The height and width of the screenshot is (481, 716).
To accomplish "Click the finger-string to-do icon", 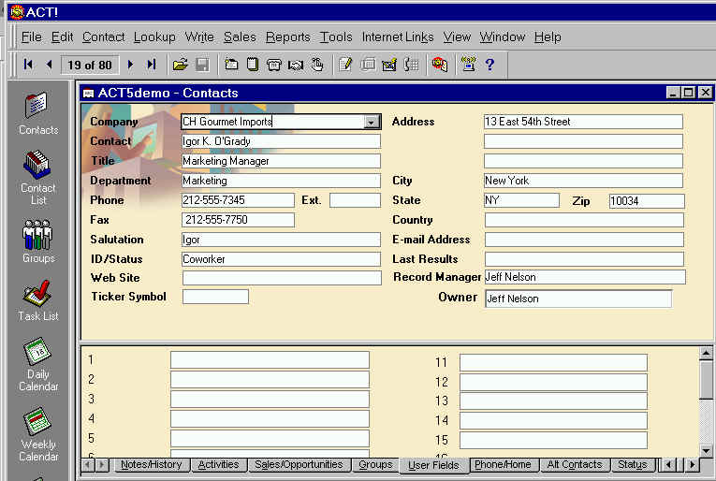I will point(317,65).
